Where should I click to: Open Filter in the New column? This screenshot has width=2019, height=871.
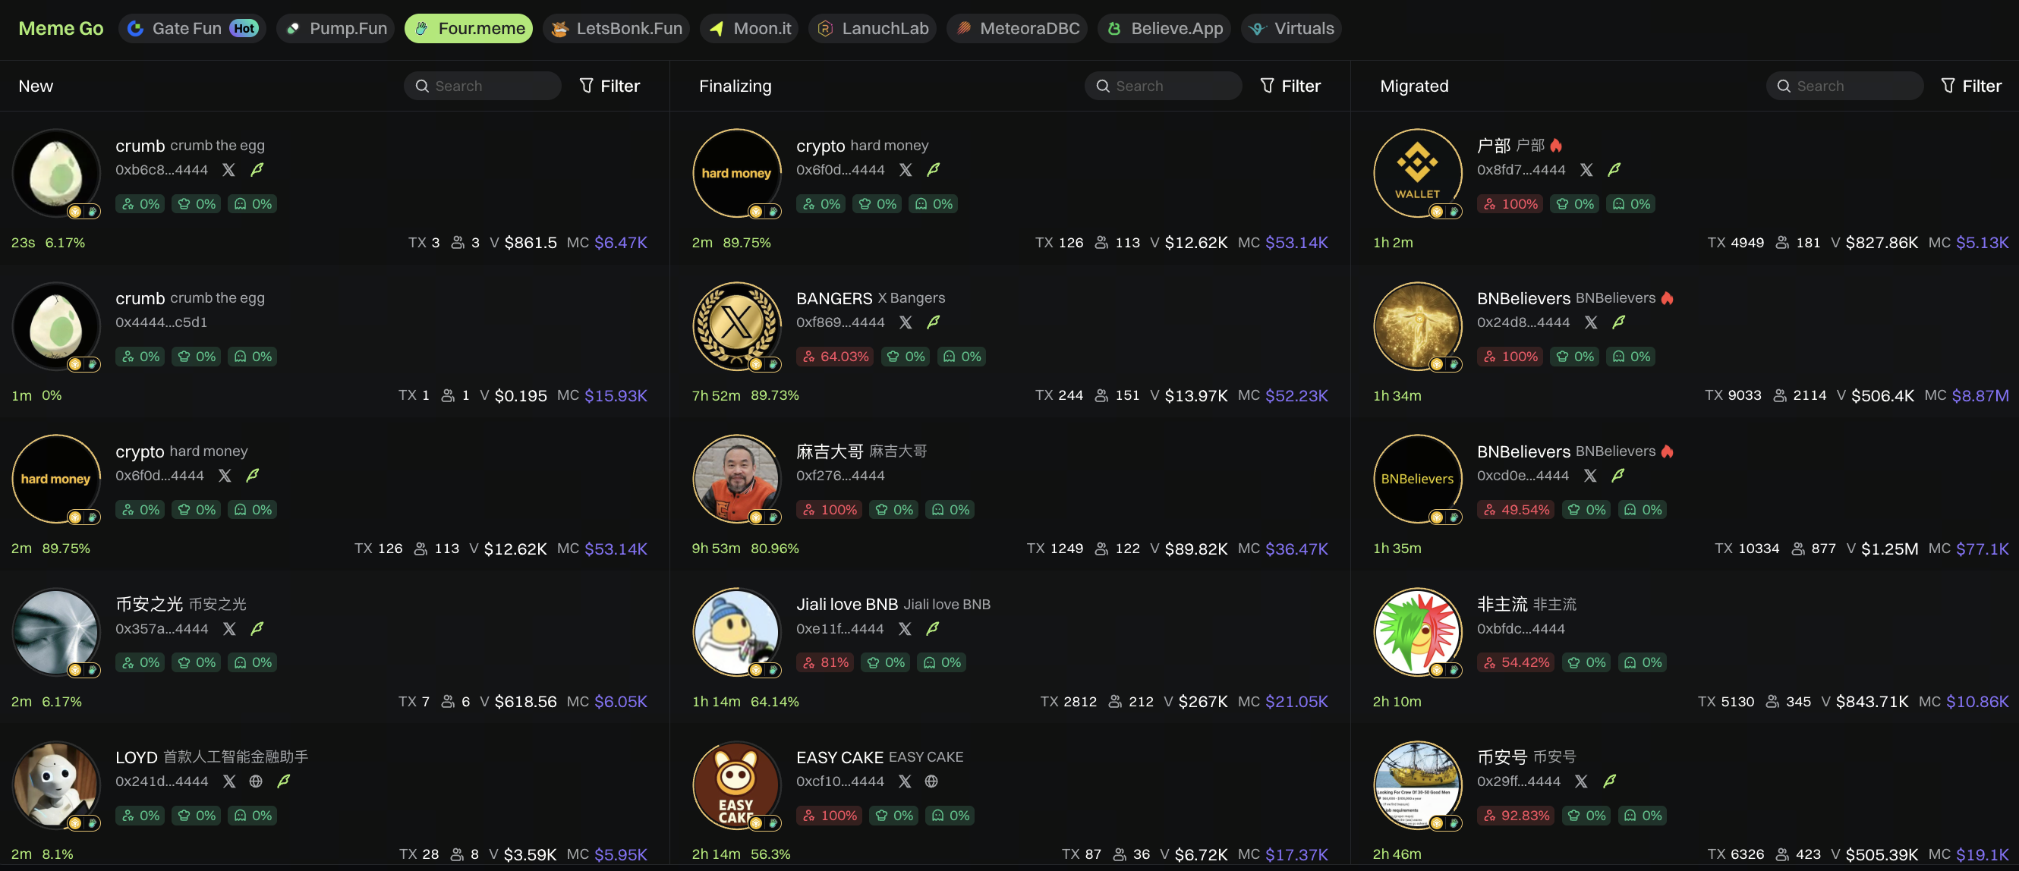(x=609, y=86)
